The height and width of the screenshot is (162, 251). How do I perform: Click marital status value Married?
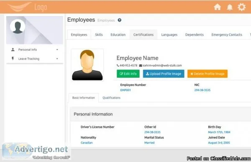[x=149, y=143]
